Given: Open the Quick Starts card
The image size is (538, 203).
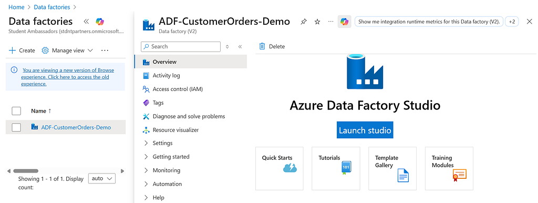Looking at the screenshot, I should [280, 168].
